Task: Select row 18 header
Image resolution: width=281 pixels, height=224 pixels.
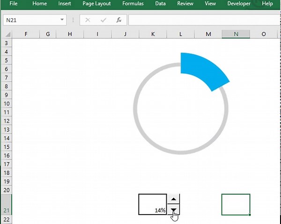Action: point(7,173)
